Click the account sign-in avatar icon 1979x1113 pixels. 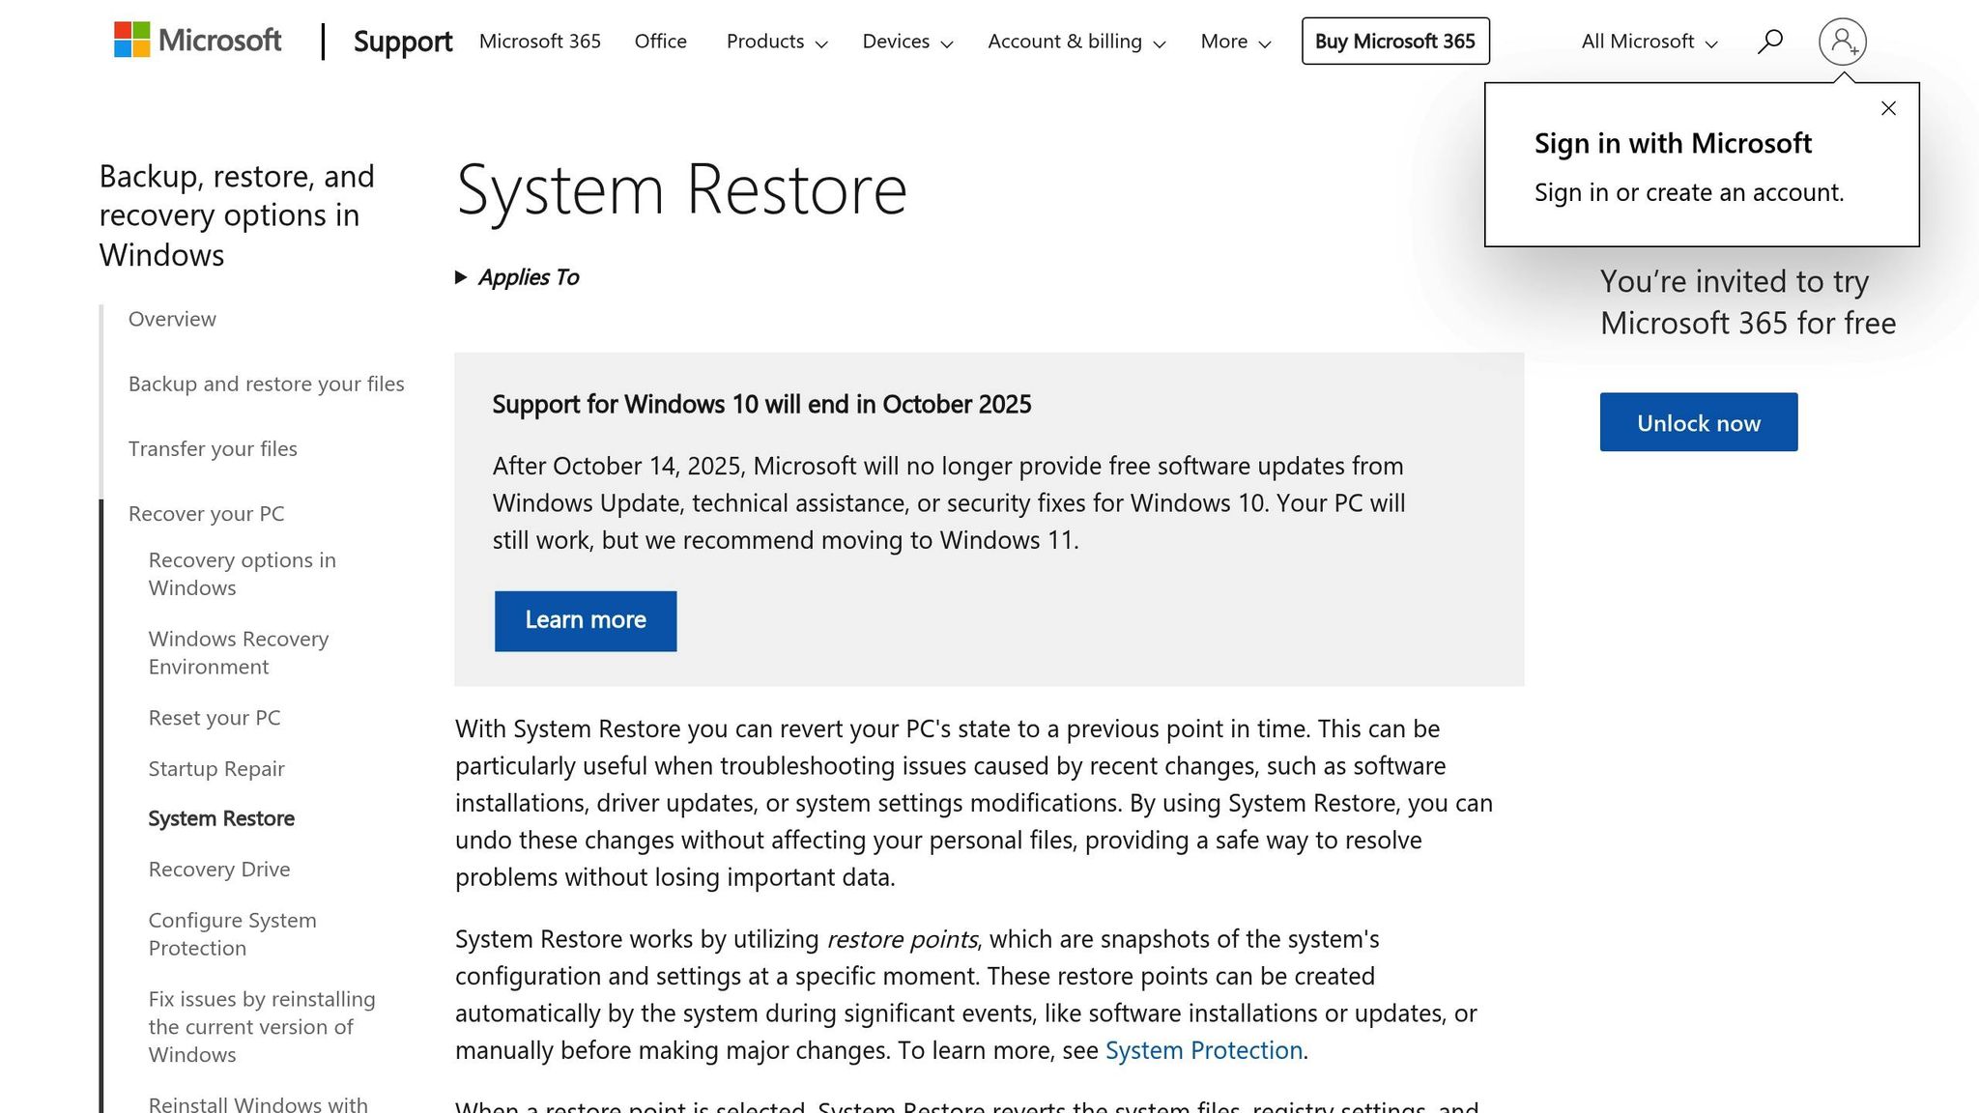click(x=1842, y=41)
